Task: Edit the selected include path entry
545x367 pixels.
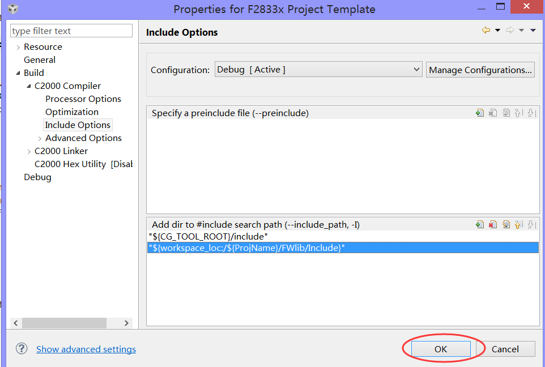Action: 506,225
